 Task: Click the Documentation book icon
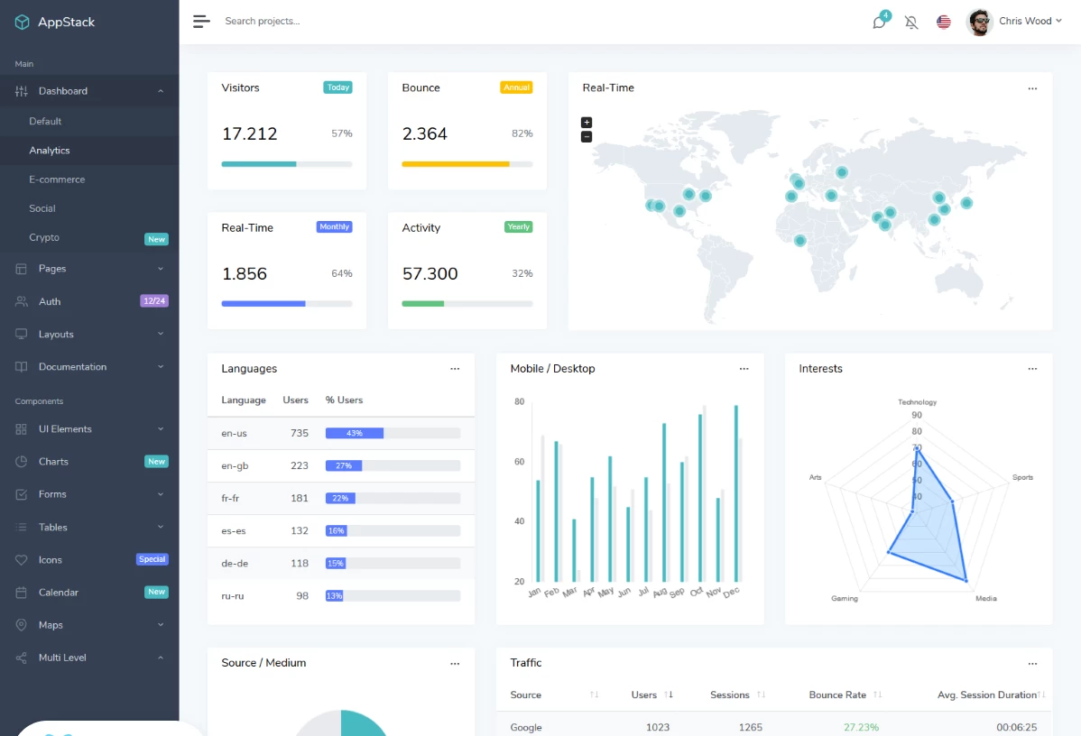pos(22,366)
